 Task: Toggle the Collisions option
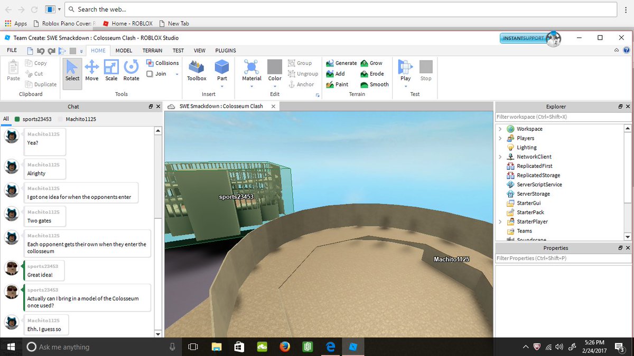click(163, 63)
